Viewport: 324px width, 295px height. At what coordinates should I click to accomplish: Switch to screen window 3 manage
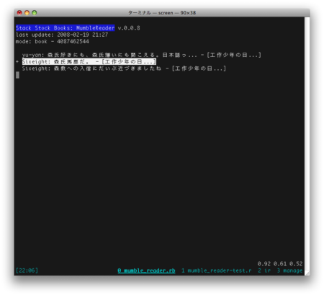click(289, 270)
